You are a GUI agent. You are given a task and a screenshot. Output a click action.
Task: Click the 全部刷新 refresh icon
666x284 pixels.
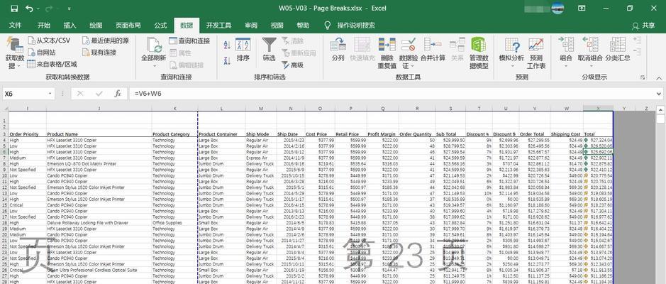(x=154, y=45)
